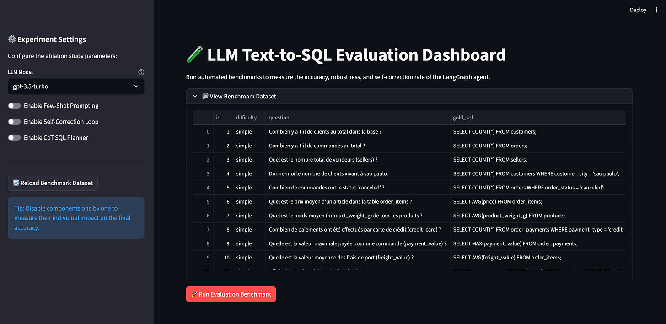Image resolution: width=666 pixels, height=324 pixels.
Task: Run the Evaluation Benchmark
Action: tap(231, 294)
